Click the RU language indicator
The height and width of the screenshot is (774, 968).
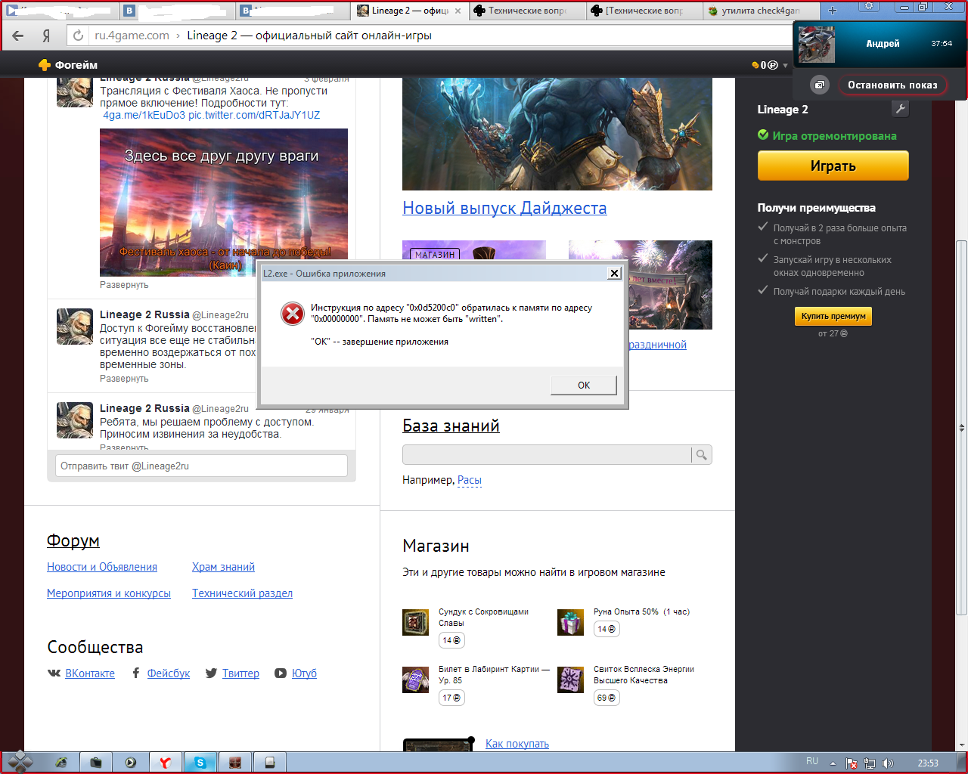[x=811, y=762]
